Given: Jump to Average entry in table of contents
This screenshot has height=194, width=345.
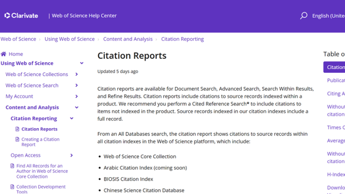Looking at the screenshot, I should 336,140.
